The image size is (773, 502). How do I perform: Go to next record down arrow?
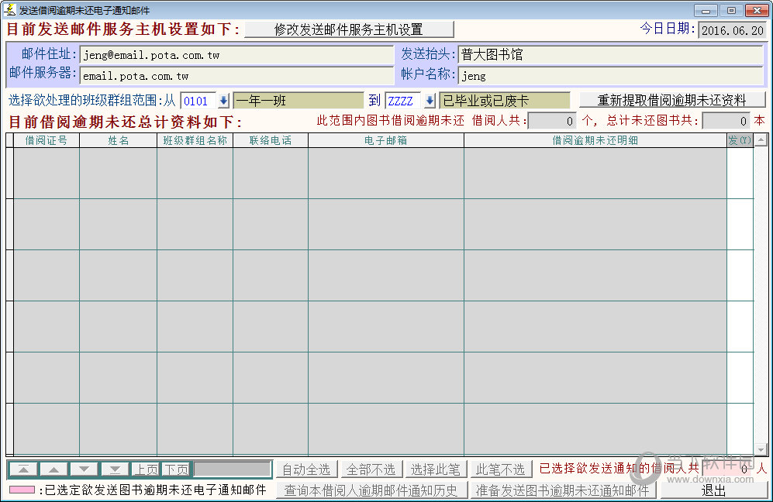85,469
